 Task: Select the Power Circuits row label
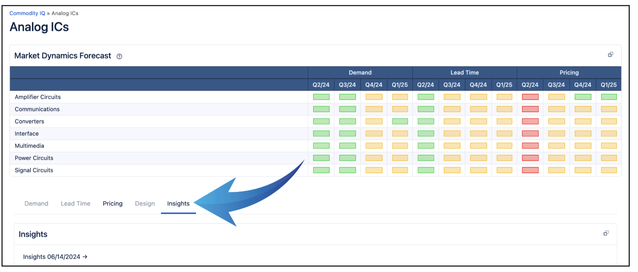click(x=34, y=158)
